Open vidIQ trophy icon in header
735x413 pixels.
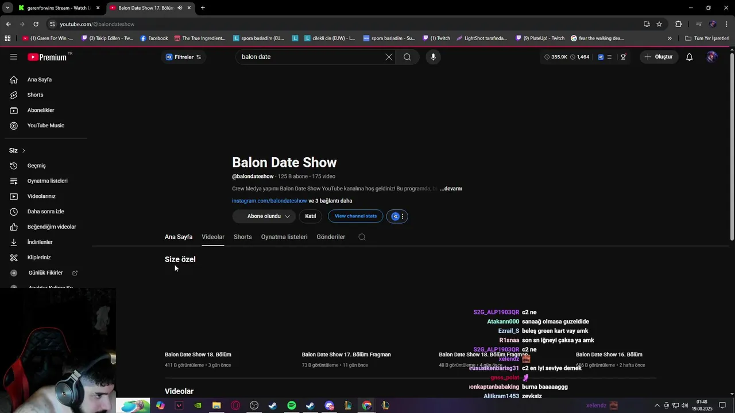coord(623,57)
